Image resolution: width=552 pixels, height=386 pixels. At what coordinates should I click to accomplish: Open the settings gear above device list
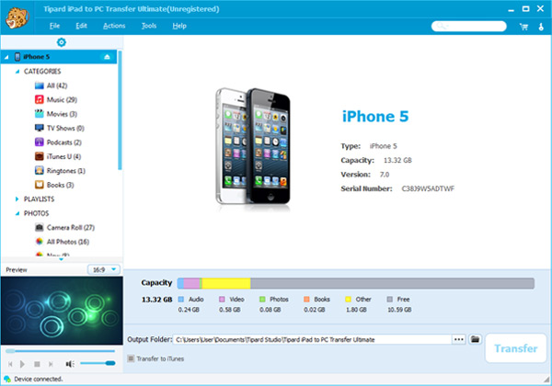click(62, 42)
